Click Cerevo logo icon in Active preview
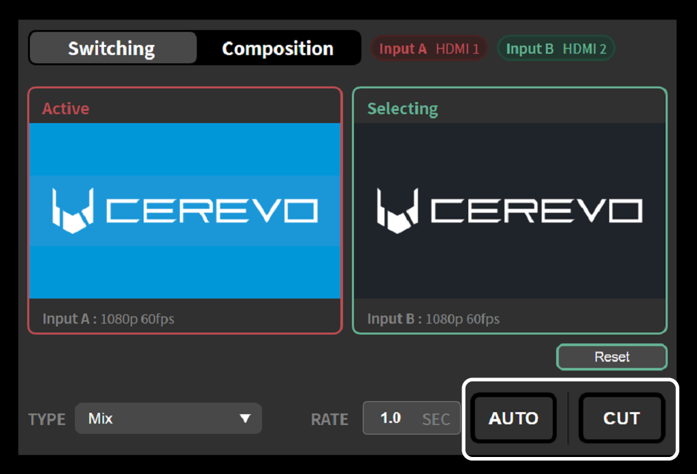 coord(71,209)
